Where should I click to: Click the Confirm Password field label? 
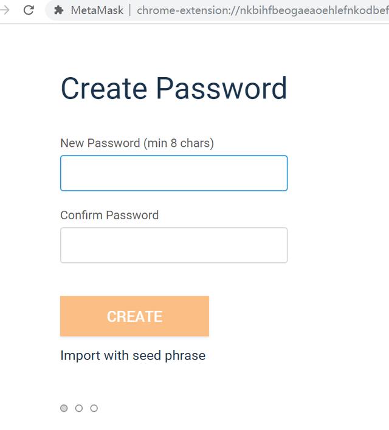tap(109, 215)
